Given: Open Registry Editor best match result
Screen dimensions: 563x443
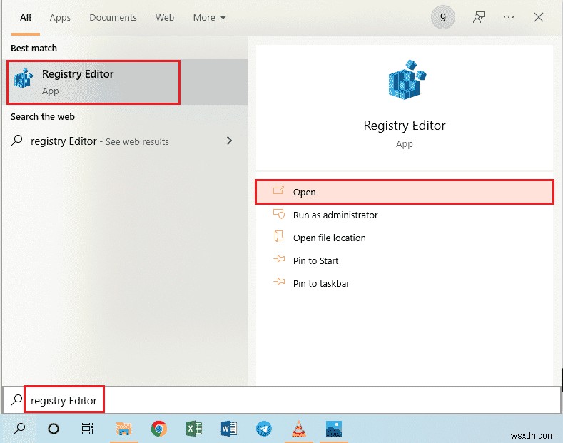Looking at the screenshot, I should coord(125,82).
